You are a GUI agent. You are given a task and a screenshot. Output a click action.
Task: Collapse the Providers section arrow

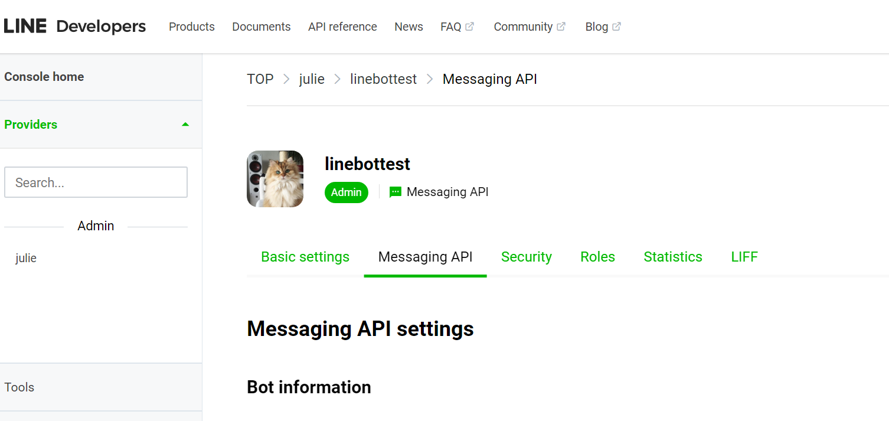(185, 125)
